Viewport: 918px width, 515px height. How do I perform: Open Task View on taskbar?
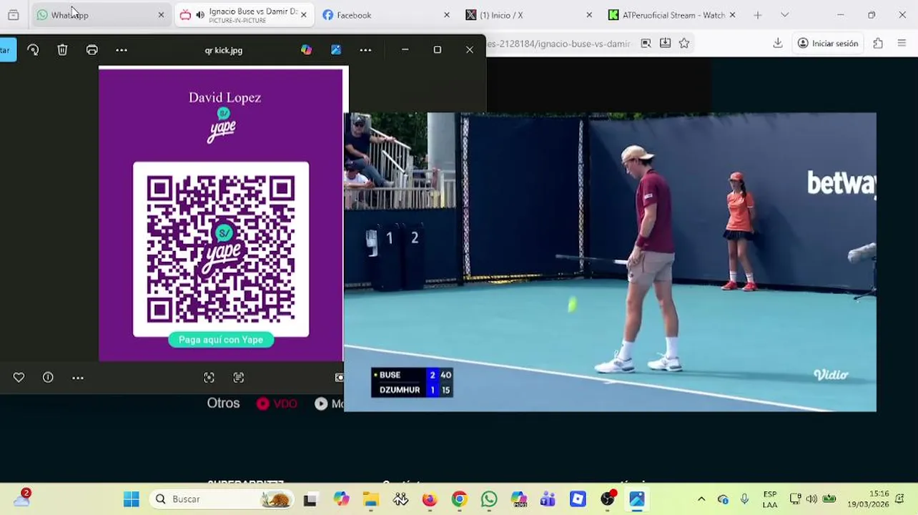coord(310,499)
